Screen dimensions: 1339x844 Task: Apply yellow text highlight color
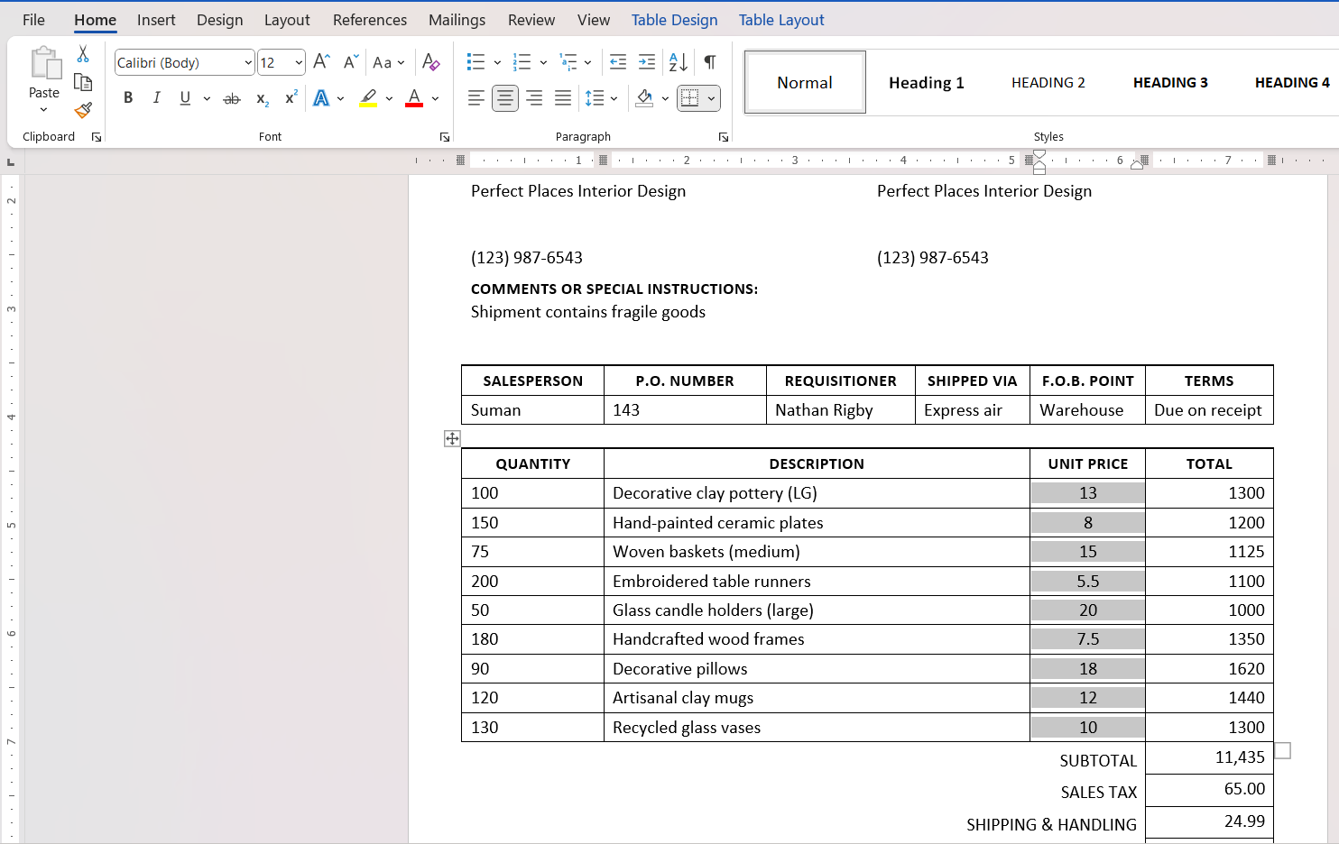coord(368,98)
